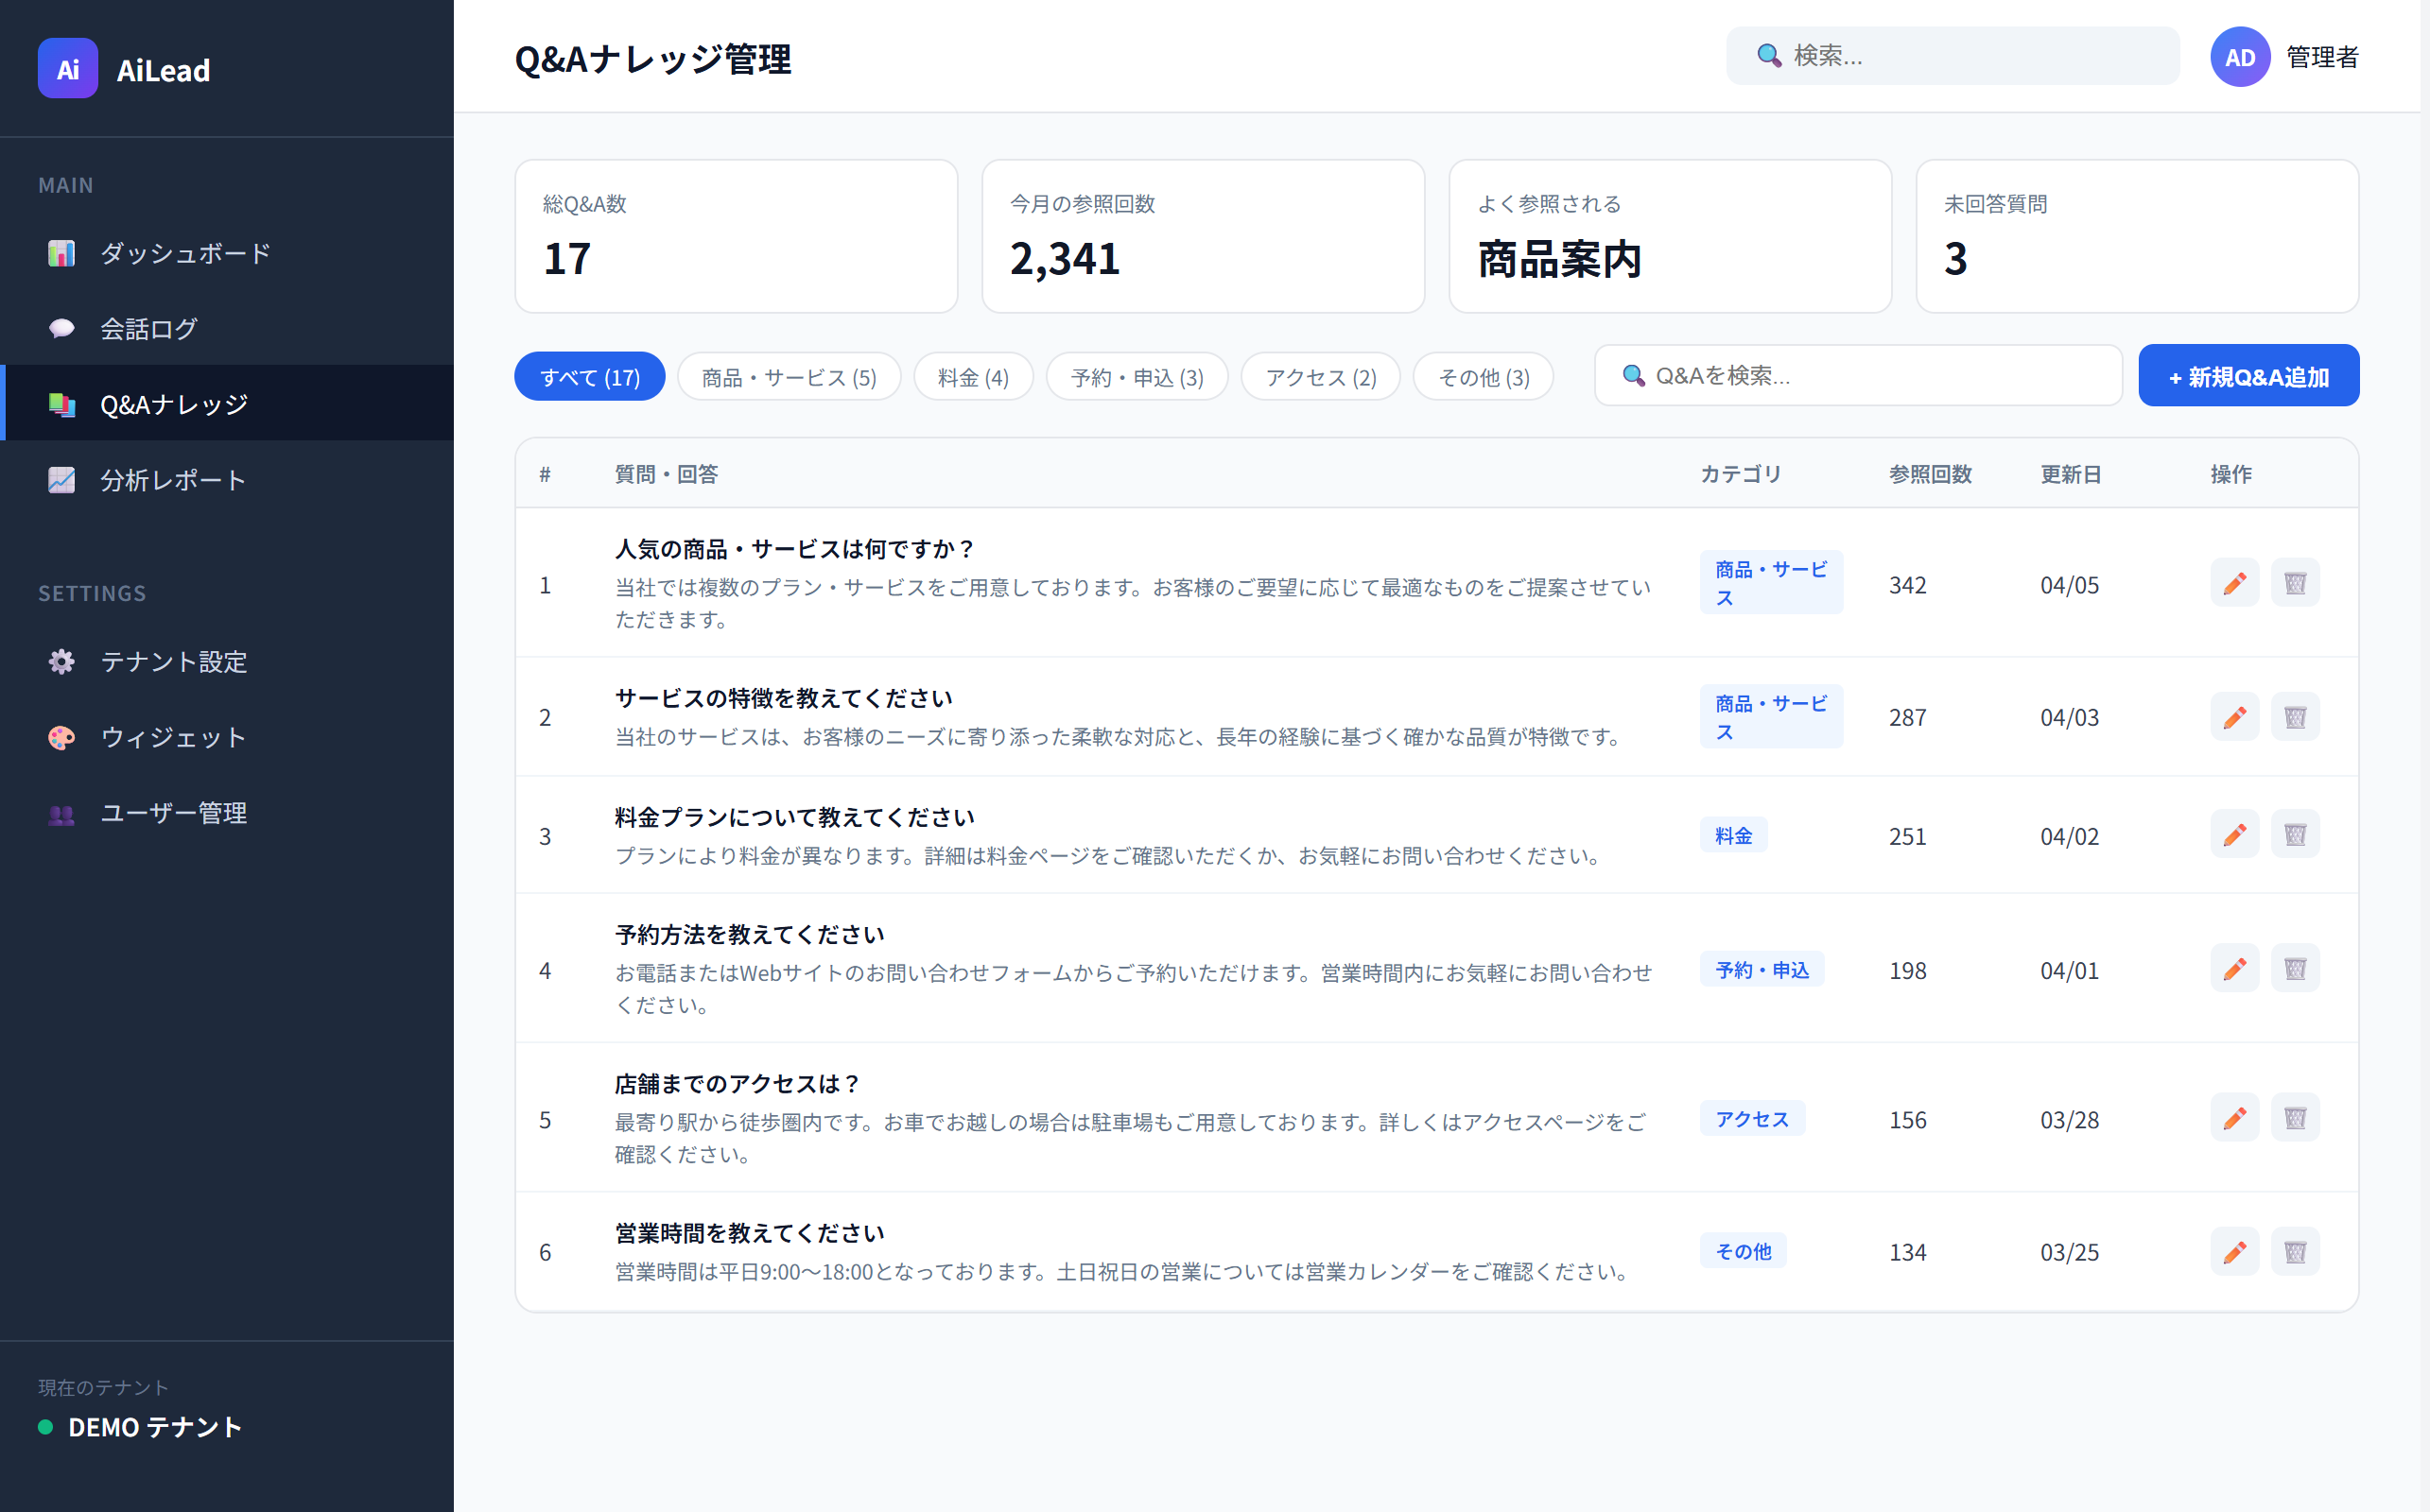
Task: Open テナント設定 gear icon
Action: (x=61, y=662)
